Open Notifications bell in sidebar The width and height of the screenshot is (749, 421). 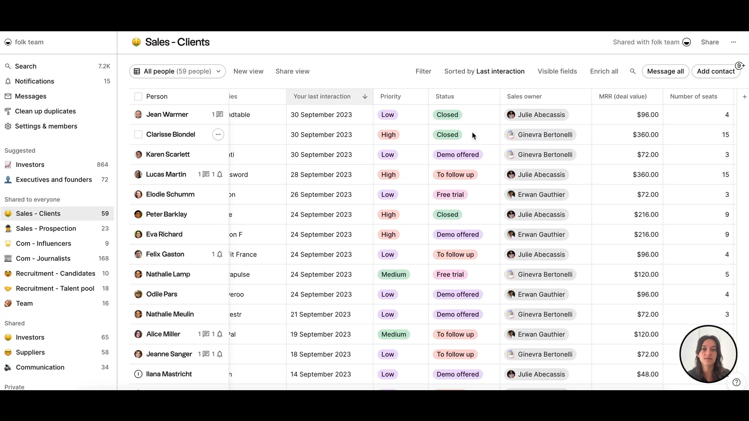8,81
